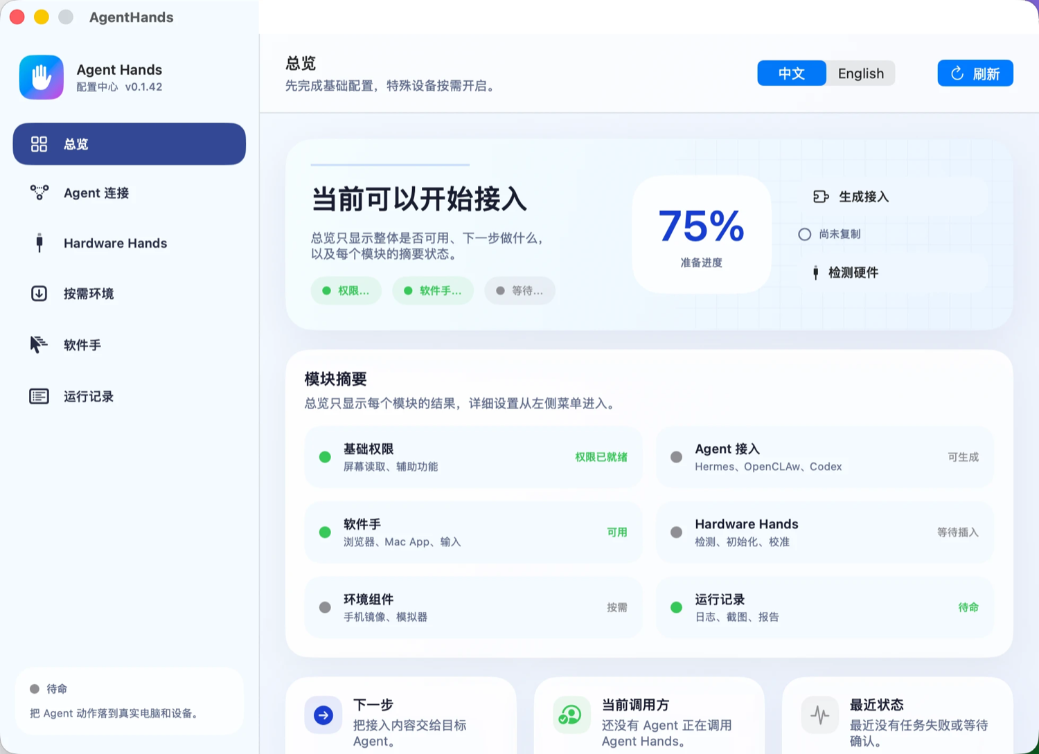This screenshot has height=754, width=1039.
Task: Click the Agent Hands app logo
Action: point(42,78)
